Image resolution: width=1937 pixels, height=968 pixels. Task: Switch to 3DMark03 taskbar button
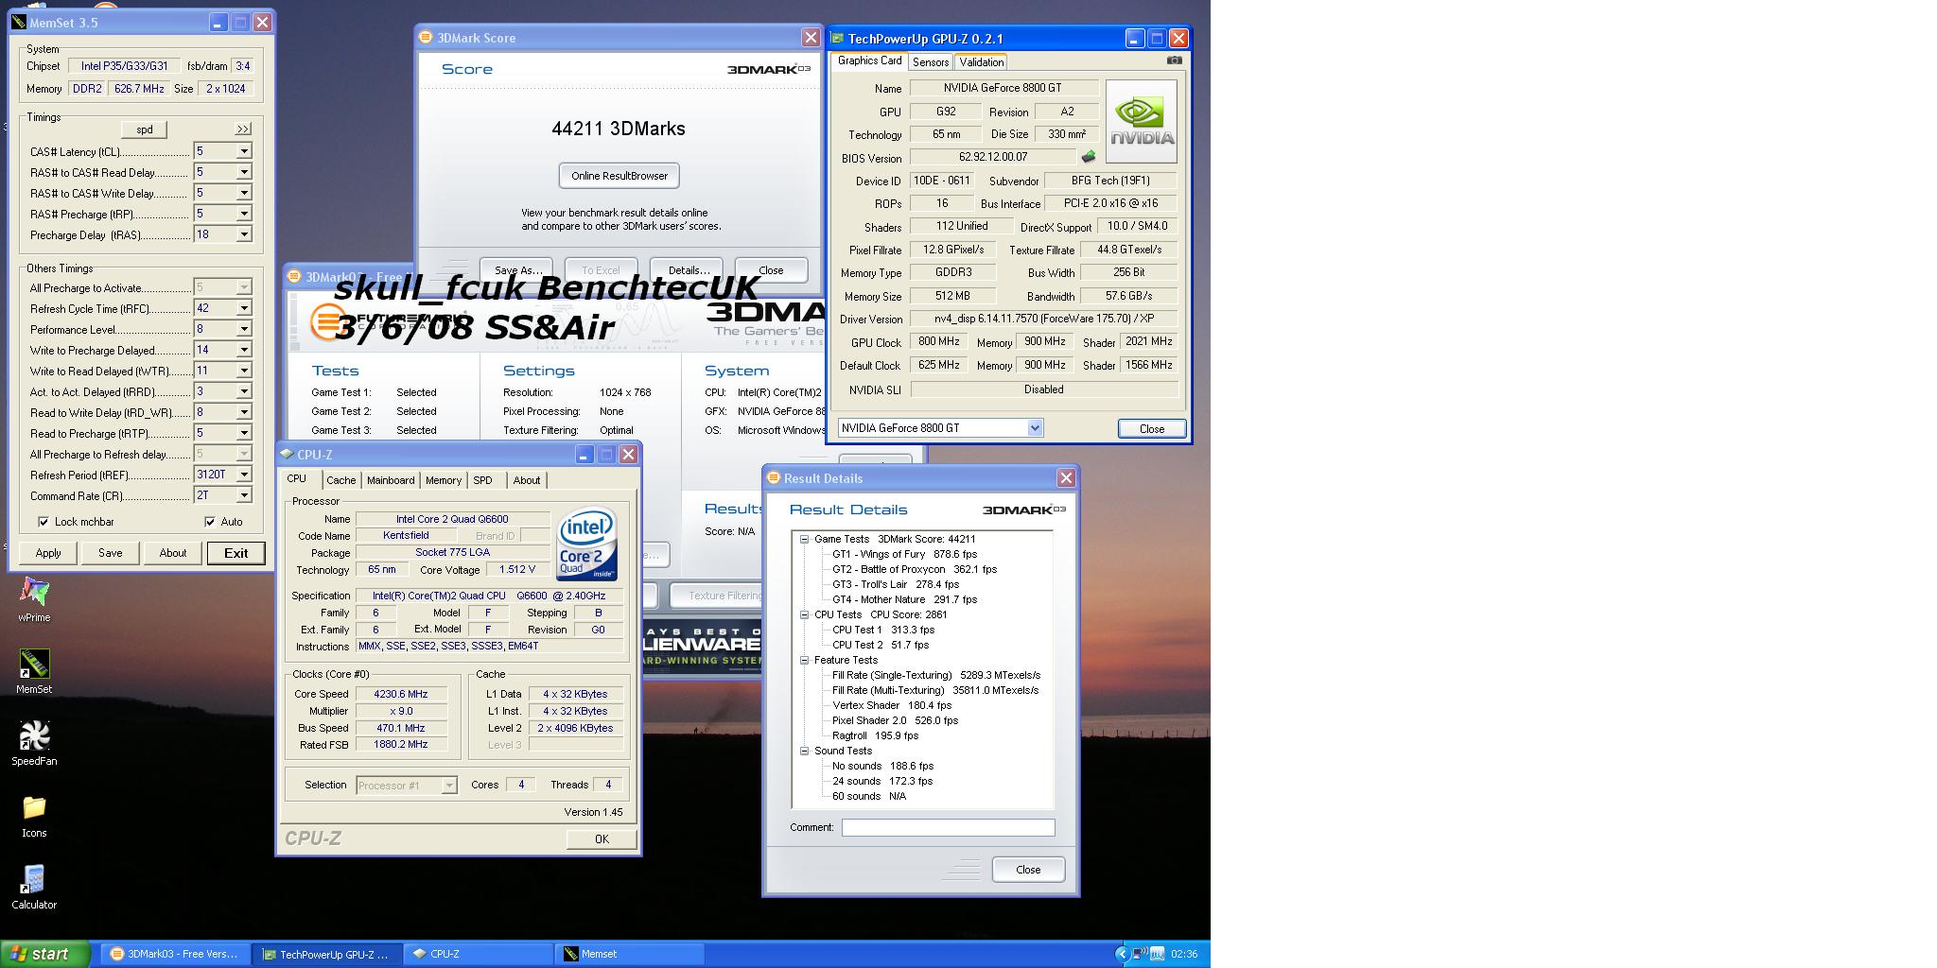click(x=175, y=954)
